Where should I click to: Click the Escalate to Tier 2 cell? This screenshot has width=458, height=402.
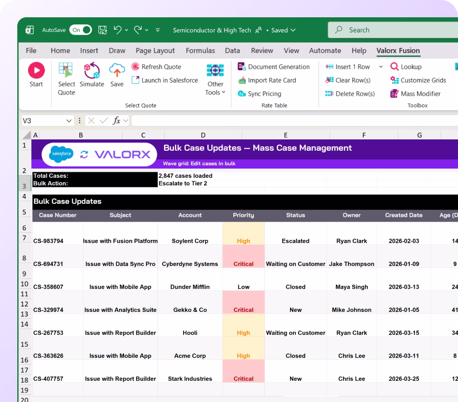183,184
